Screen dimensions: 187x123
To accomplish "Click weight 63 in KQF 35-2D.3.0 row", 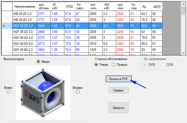I will 146,32.
